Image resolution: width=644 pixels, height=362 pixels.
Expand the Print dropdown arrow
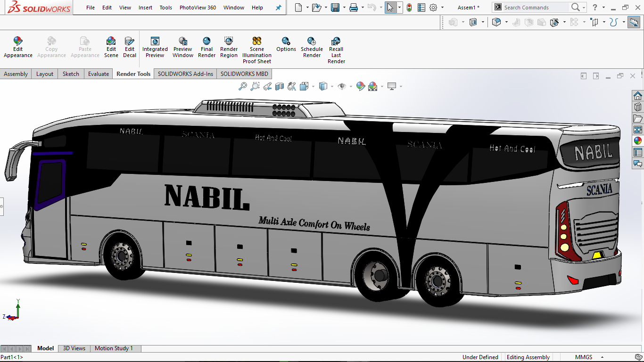[x=363, y=8]
